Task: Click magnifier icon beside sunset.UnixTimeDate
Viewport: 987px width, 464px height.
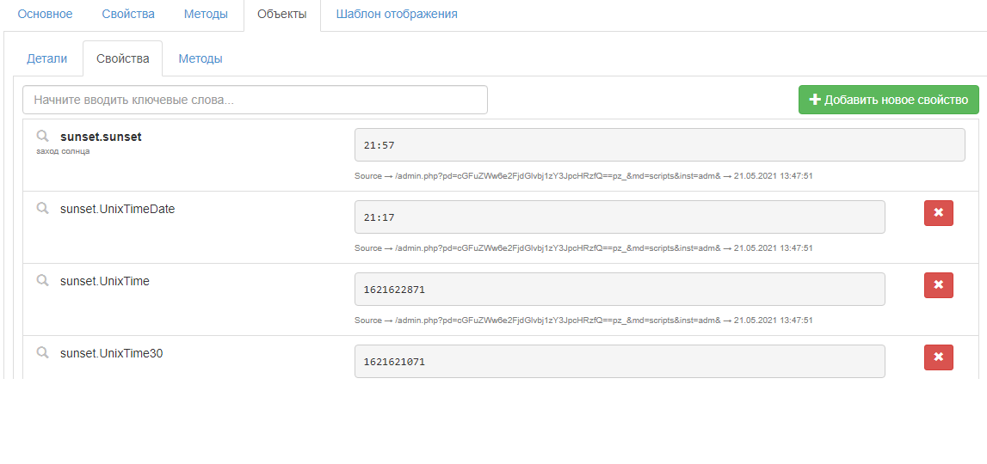Action: coord(42,208)
